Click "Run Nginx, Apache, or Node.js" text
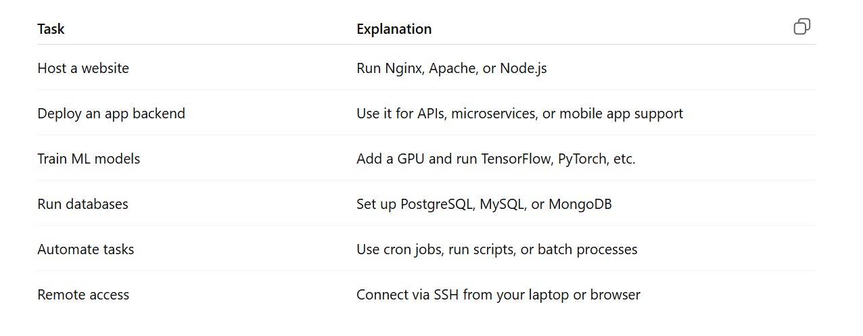The height and width of the screenshot is (336, 863). [x=451, y=68]
